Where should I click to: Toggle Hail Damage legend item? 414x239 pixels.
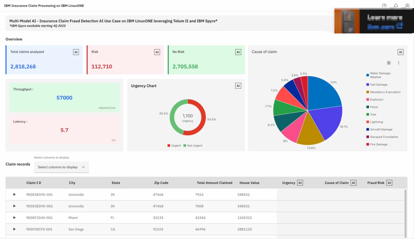coord(377,84)
